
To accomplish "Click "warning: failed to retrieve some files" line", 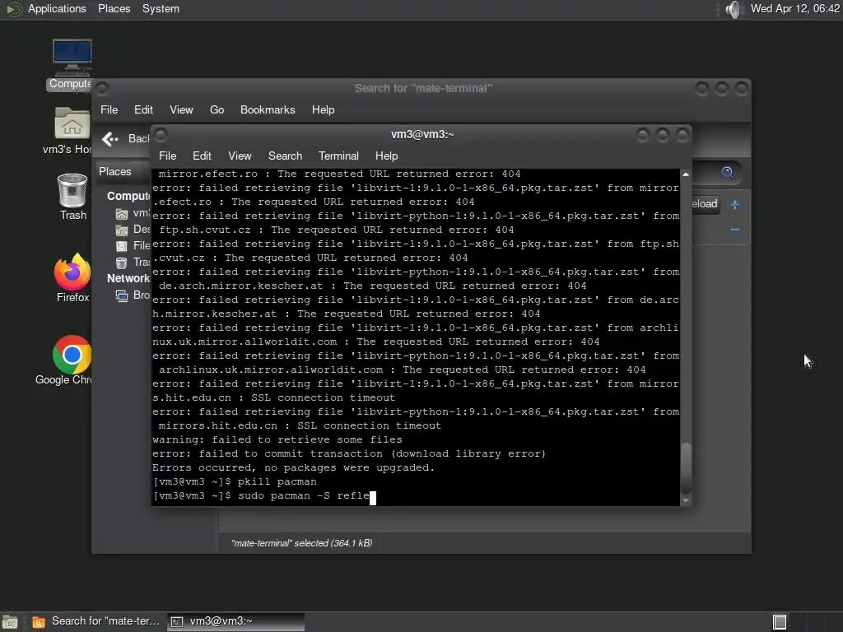I will tap(277, 439).
